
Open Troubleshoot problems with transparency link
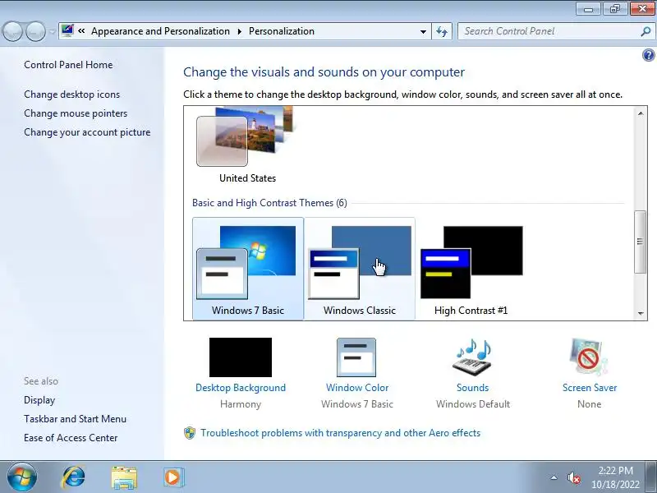pos(340,433)
